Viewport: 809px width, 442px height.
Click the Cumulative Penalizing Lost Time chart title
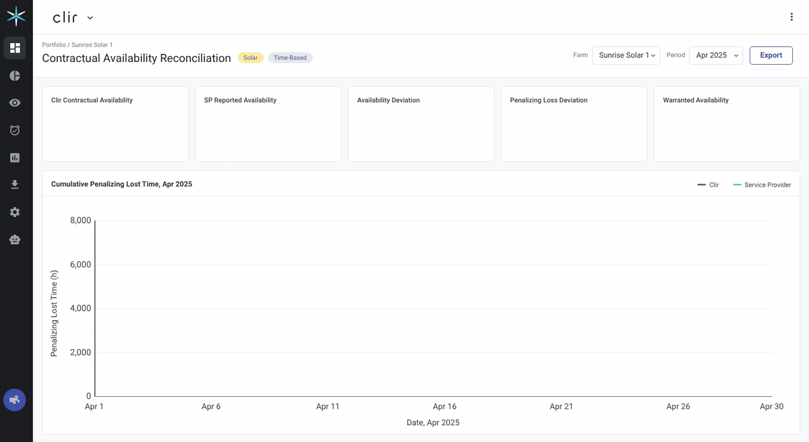[x=121, y=184]
